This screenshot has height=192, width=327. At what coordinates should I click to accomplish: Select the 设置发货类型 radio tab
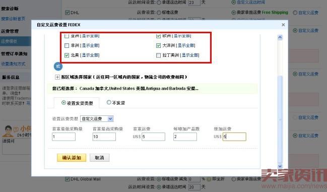coord(63,103)
